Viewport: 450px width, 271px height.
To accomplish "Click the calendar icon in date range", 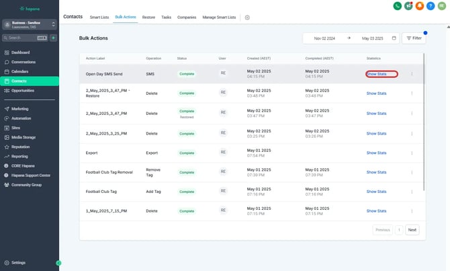I will click(x=394, y=38).
